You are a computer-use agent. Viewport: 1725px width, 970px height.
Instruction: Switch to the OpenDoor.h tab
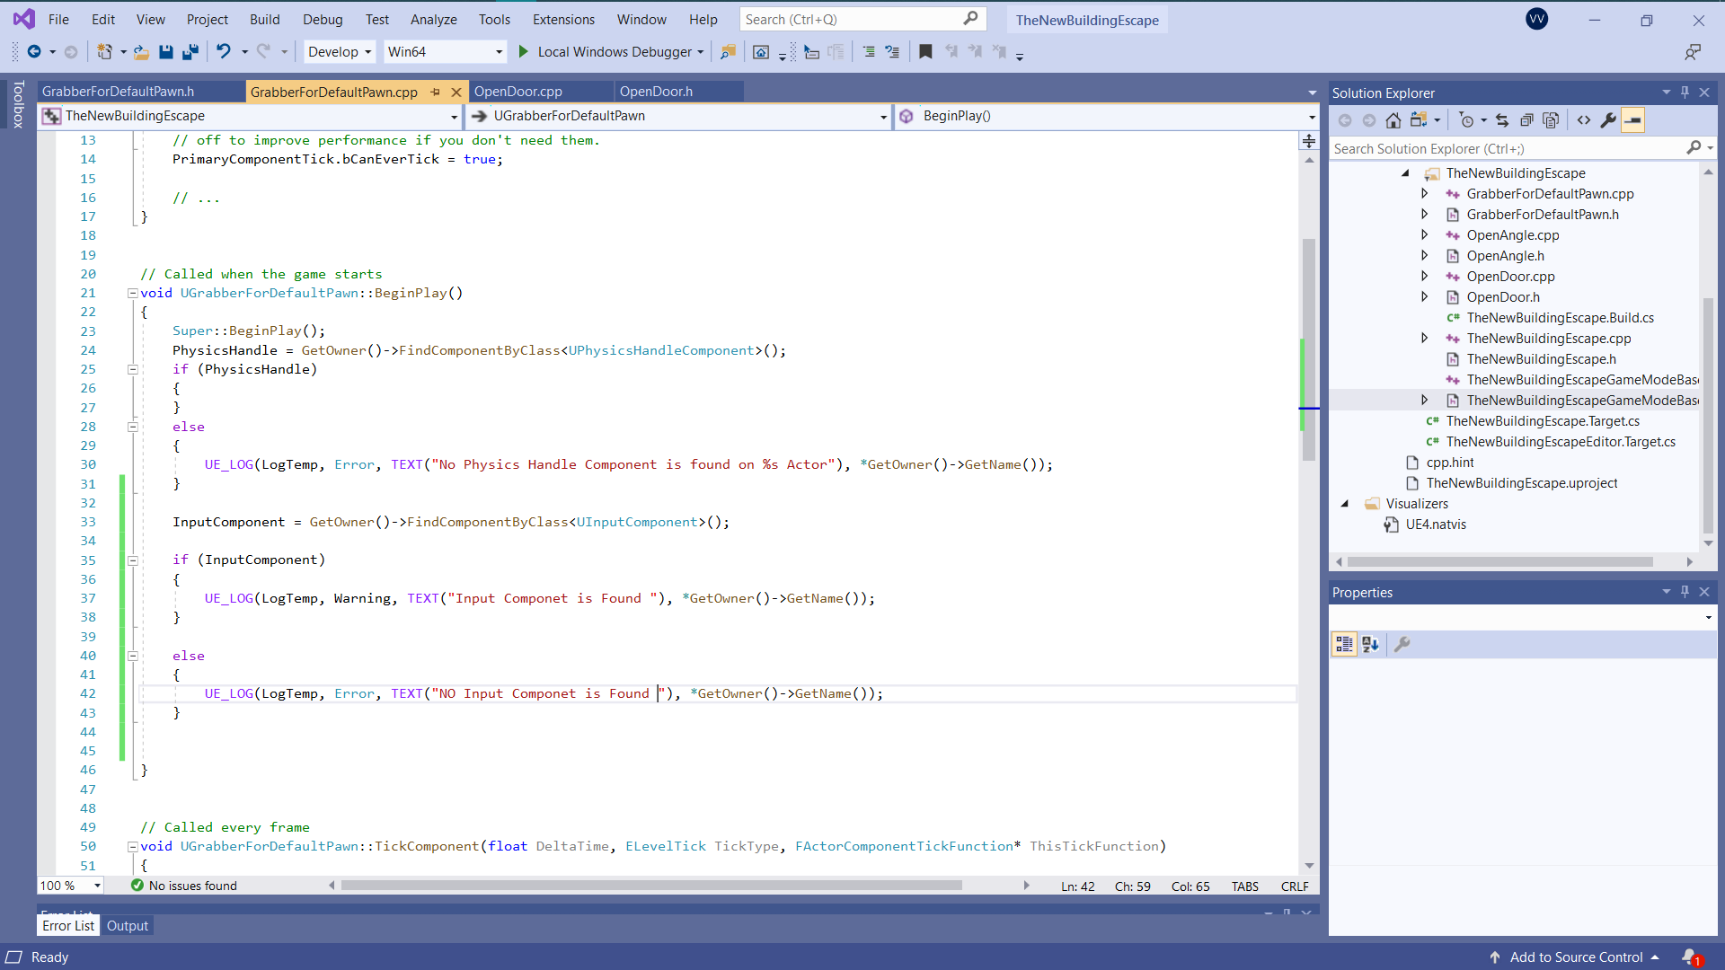click(656, 92)
